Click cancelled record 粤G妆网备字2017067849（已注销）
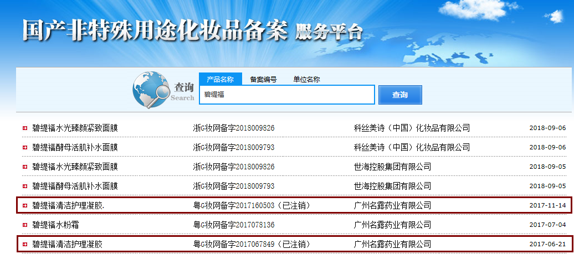 click(252, 244)
